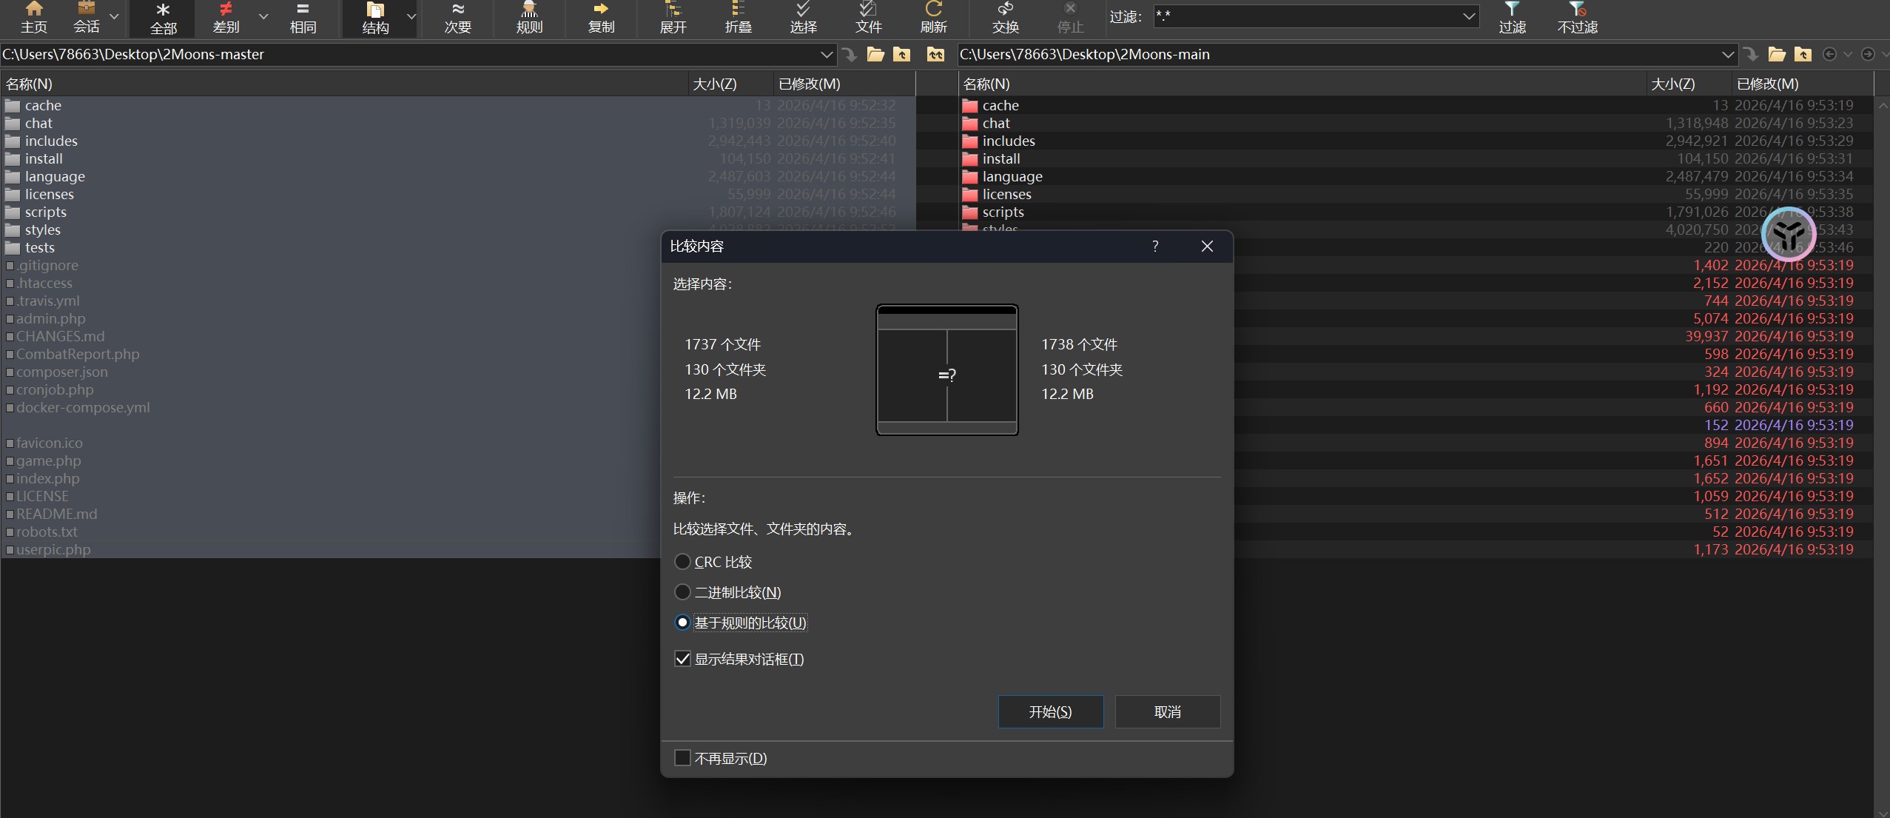Viewport: 1890px width, 818px height.
Task: Select userpic.php in left pane
Action: tap(53, 549)
